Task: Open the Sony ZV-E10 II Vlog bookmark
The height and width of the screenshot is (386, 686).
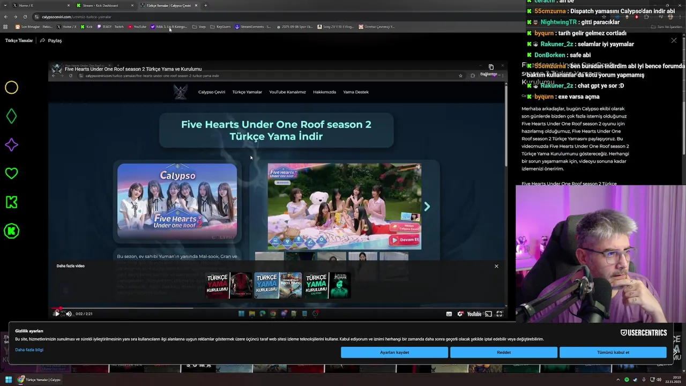Action: pyautogui.click(x=335, y=26)
